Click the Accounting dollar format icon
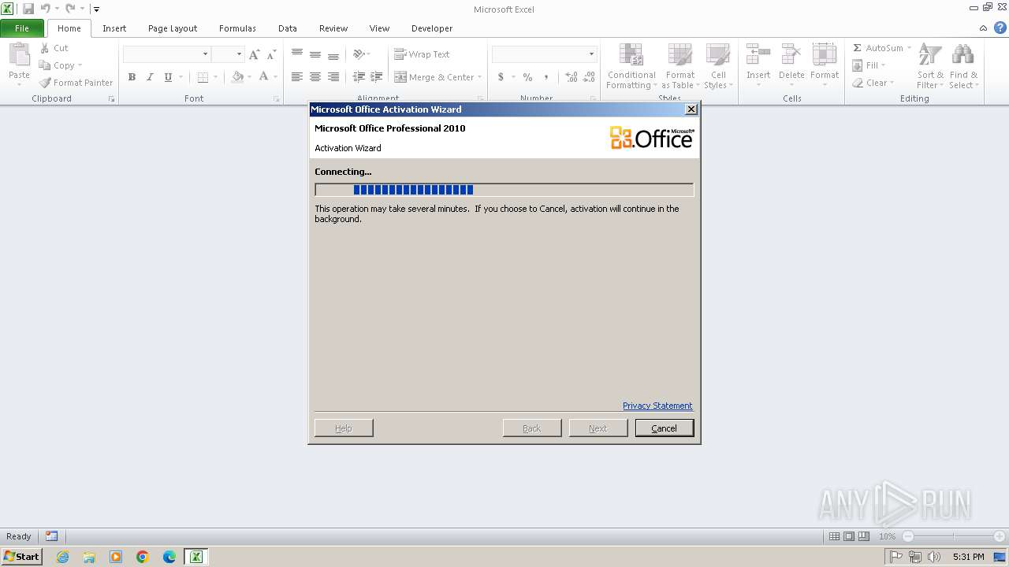This screenshot has width=1009, height=567. pos(501,77)
